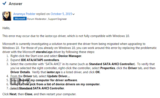Open the Anannya Podder profile link
This screenshot has width=160, height=98.
click(x=24, y=14)
